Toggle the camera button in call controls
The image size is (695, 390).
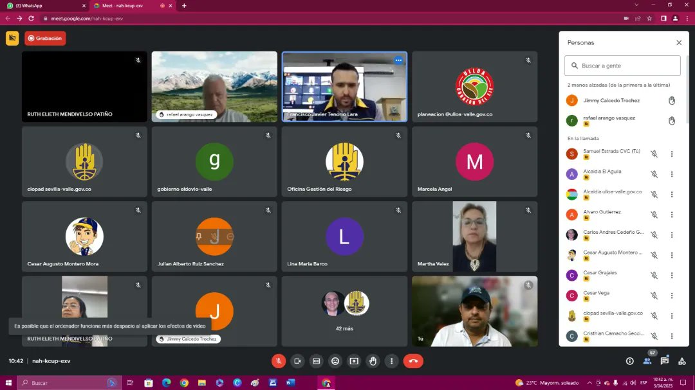click(x=297, y=361)
